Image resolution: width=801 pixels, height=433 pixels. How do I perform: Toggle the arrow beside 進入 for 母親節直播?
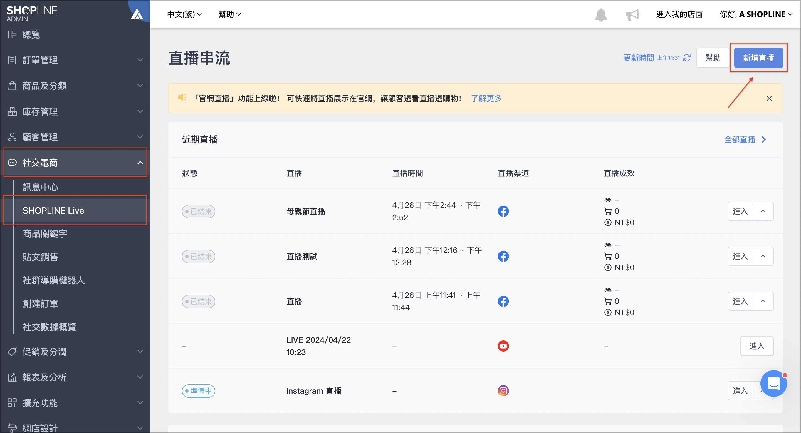click(x=763, y=211)
